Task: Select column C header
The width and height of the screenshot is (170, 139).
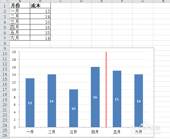Action: tap(61, 1)
